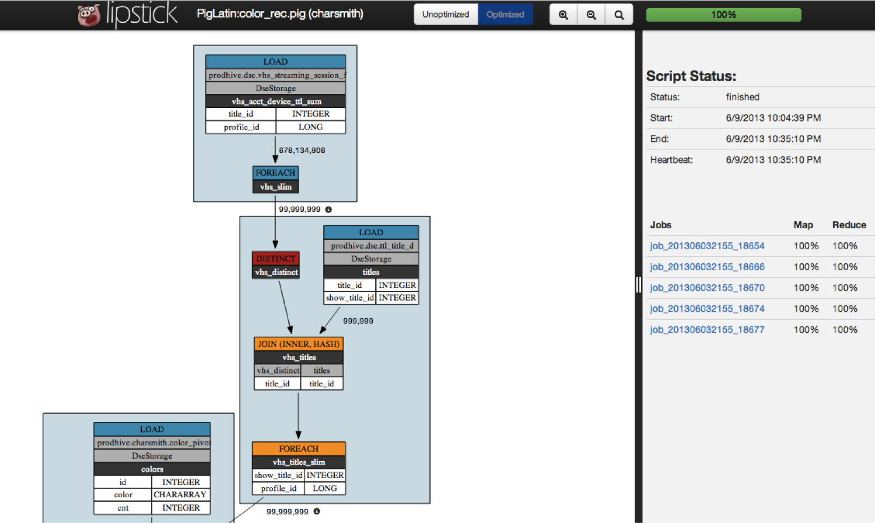Switch to the Optimized plan view
Image resolution: width=875 pixels, height=523 pixels.
pos(505,15)
